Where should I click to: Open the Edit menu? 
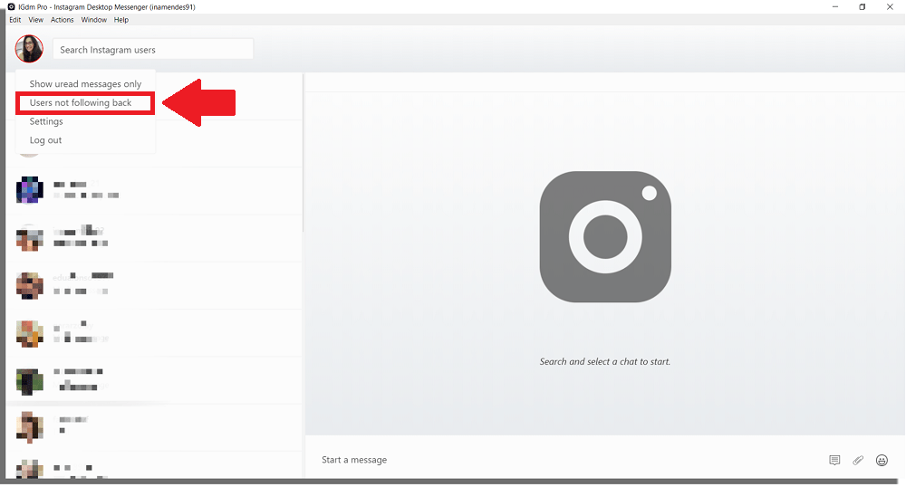tap(15, 20)
